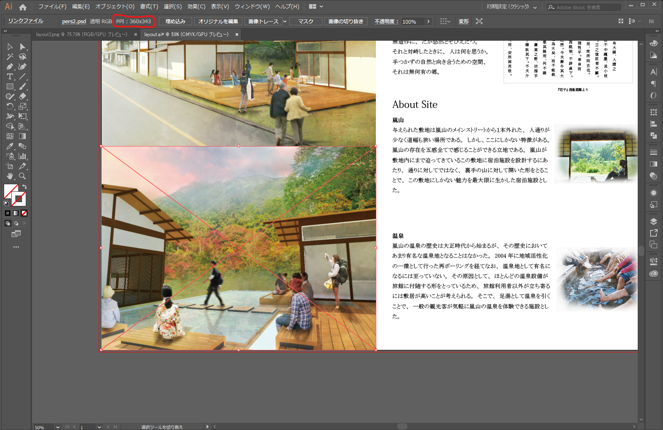
Task: Select the Hand tool
Action: coord(10,176)
